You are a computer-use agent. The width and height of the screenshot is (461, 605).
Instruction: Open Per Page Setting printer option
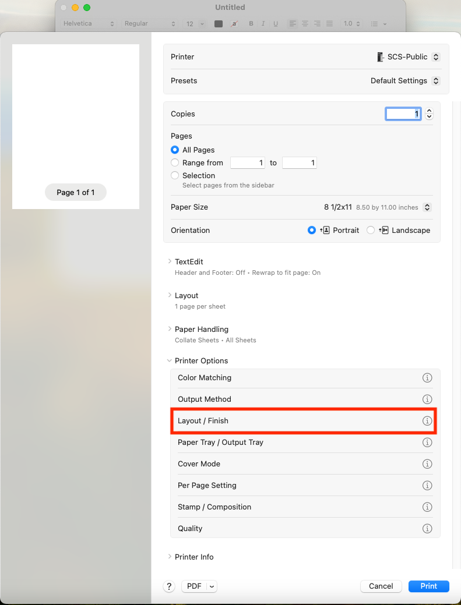tap(305, 486)
